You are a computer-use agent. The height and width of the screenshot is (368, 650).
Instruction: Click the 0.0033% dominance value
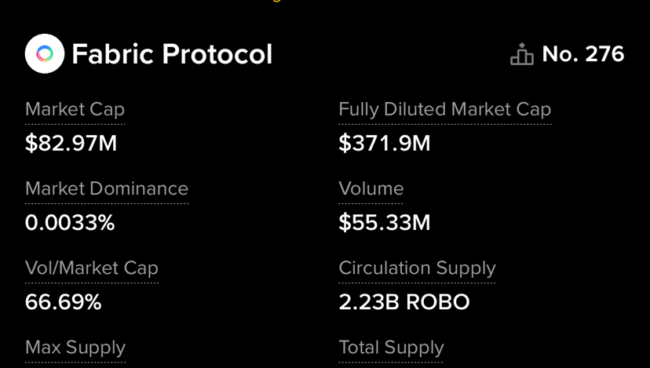click(x=70, y=223)
